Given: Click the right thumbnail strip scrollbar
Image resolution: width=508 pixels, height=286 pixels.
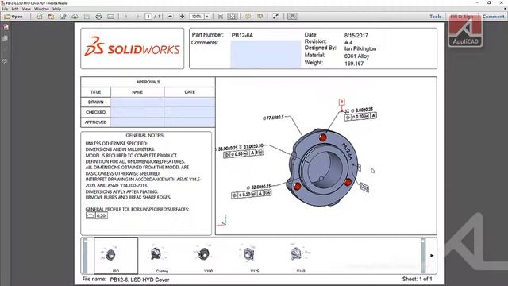Looking at the screenshot, I should coord(423,256).
